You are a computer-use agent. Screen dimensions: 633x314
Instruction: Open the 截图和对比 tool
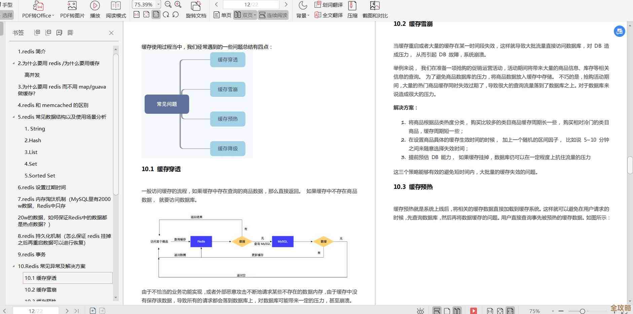[x=374, y=9]
